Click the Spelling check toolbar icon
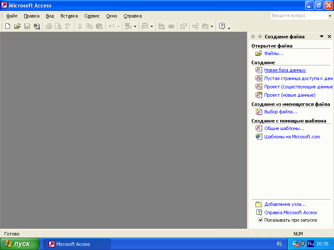 tap(68, 26)
